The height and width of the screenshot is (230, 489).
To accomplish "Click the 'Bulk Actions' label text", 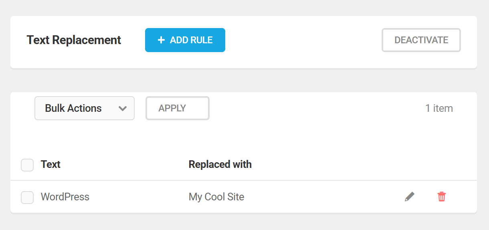I will [x=73, y=108].
